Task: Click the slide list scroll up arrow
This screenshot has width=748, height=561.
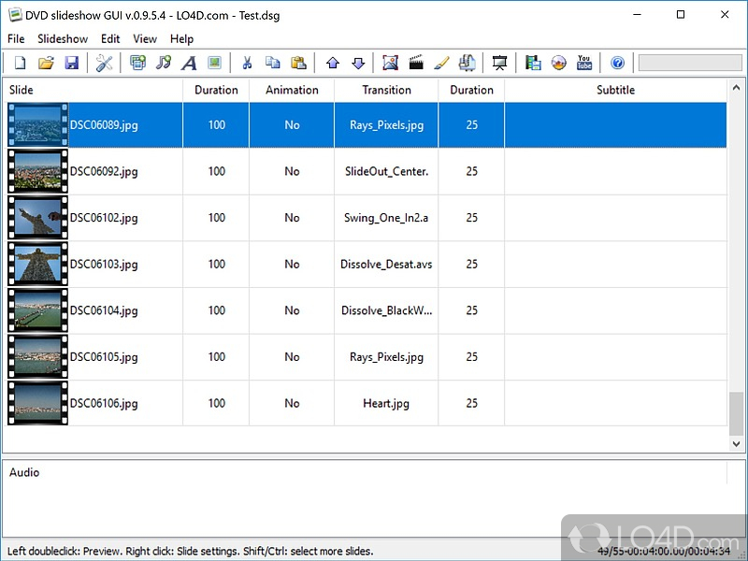Action: (736, 88)
